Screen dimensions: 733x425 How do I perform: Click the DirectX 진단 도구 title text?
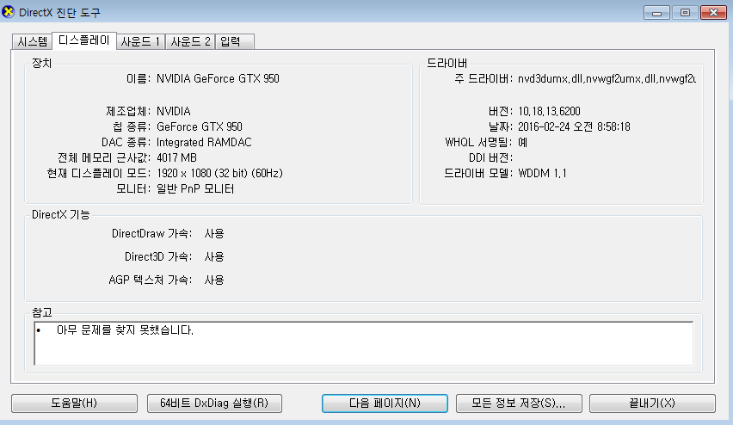59,13
